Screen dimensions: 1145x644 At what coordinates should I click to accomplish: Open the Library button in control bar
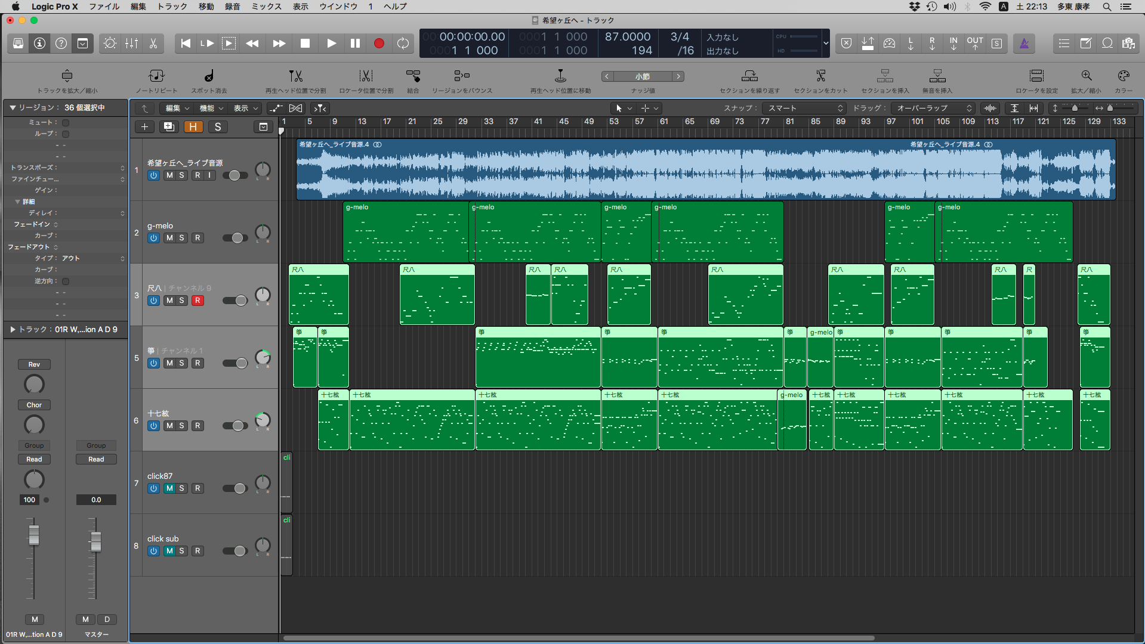(x=18, y=44)
